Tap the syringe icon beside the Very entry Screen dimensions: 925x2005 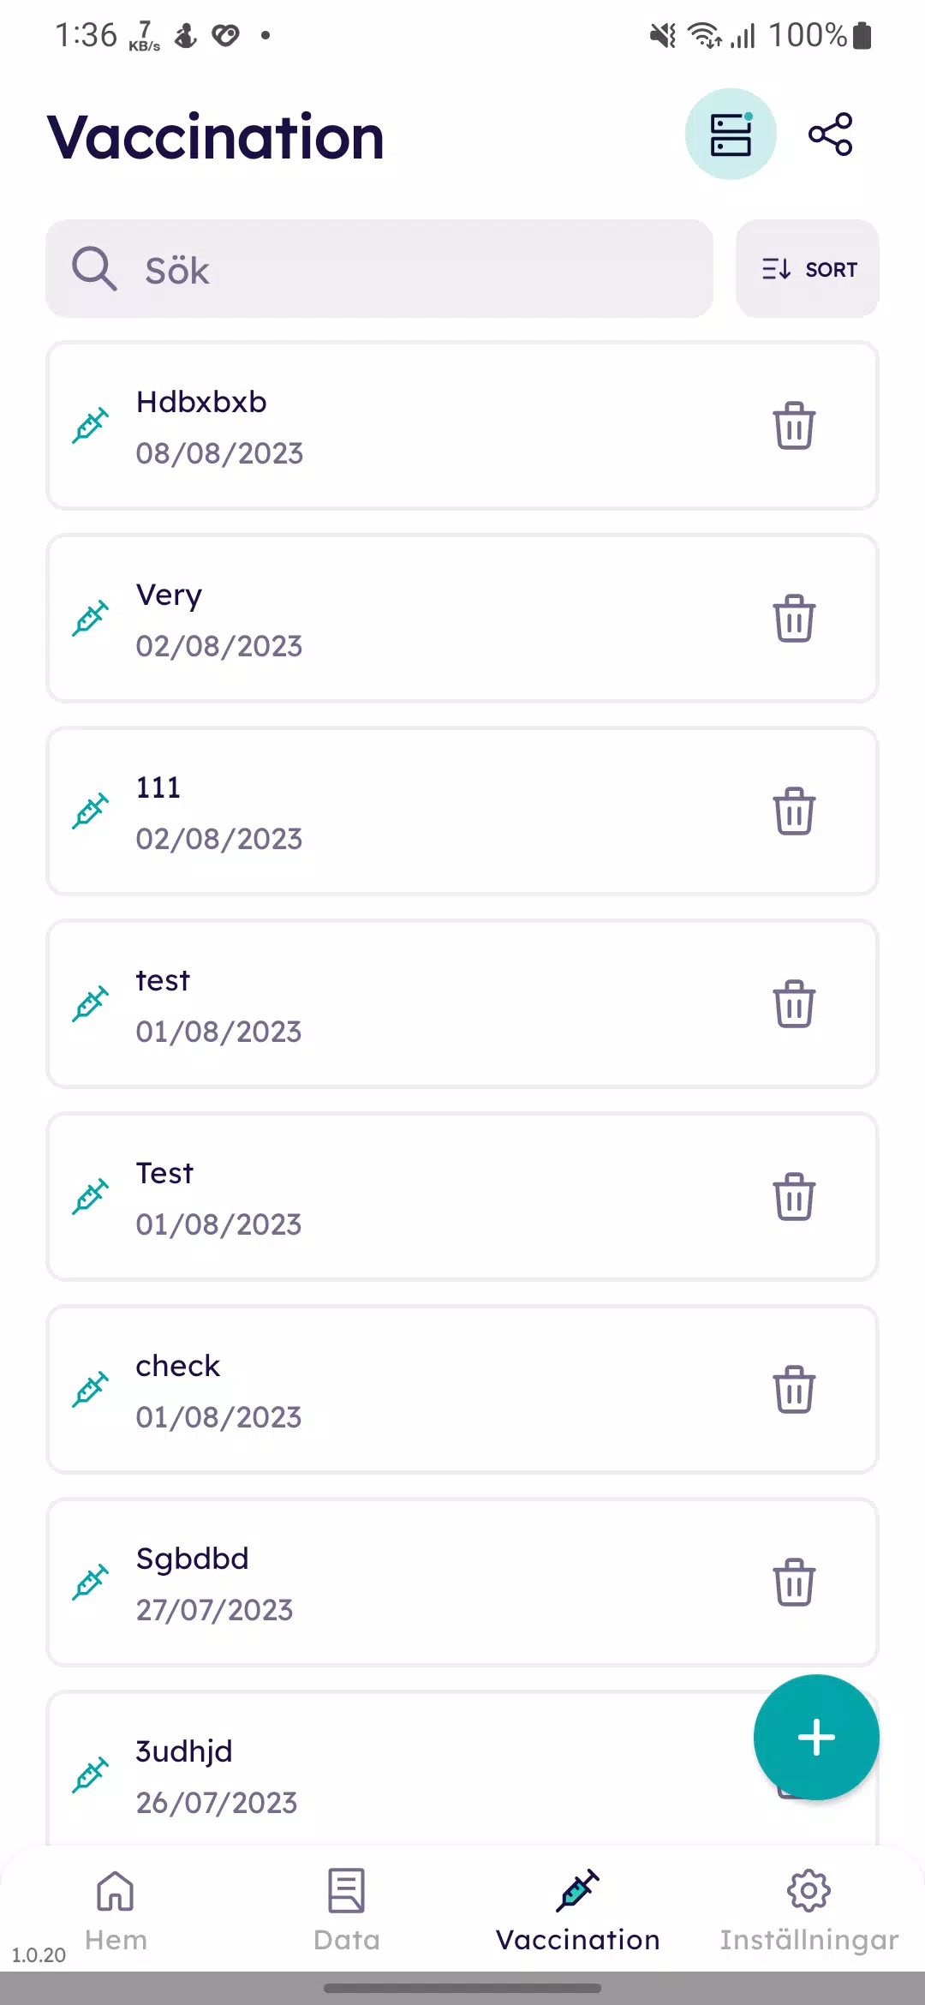(90, 619)
